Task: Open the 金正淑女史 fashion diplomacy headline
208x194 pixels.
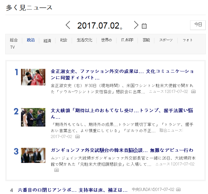Action: 122,74
